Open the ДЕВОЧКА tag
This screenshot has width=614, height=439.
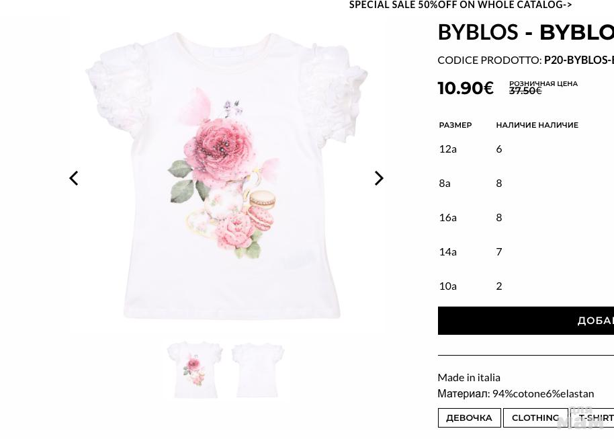point(469,417)
